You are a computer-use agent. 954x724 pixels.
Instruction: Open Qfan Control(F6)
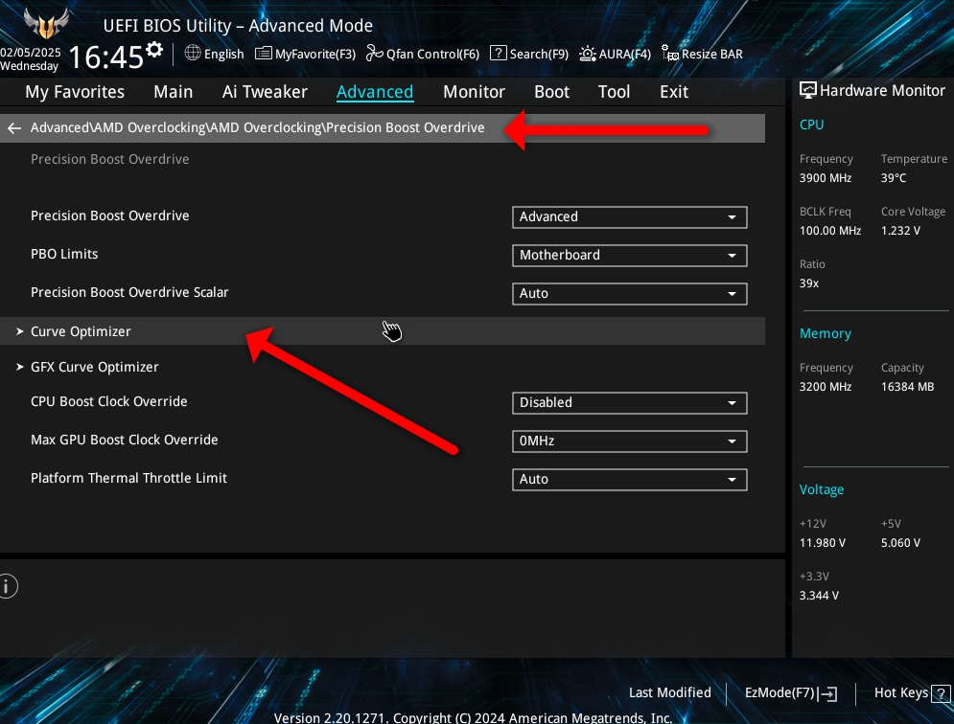(x=423, y=54)
